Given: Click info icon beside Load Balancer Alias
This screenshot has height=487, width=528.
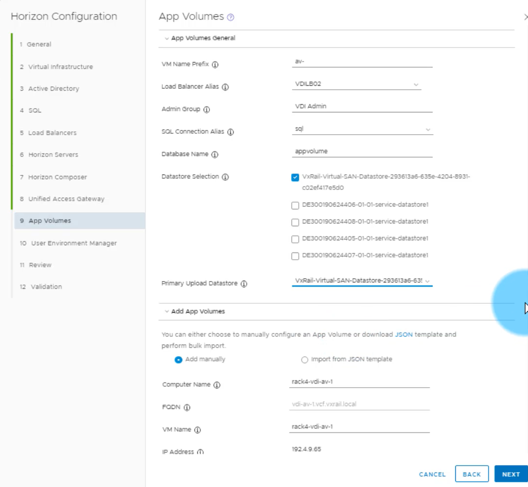Looking at the screenshot, I should click(x=225, y=87).
